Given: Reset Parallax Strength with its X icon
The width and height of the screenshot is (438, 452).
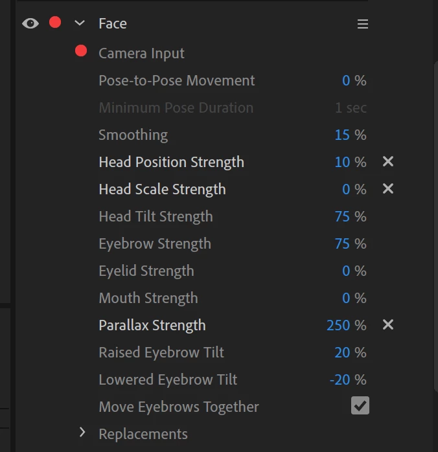Looking at the screenshot, I should (x=388, y=324).
